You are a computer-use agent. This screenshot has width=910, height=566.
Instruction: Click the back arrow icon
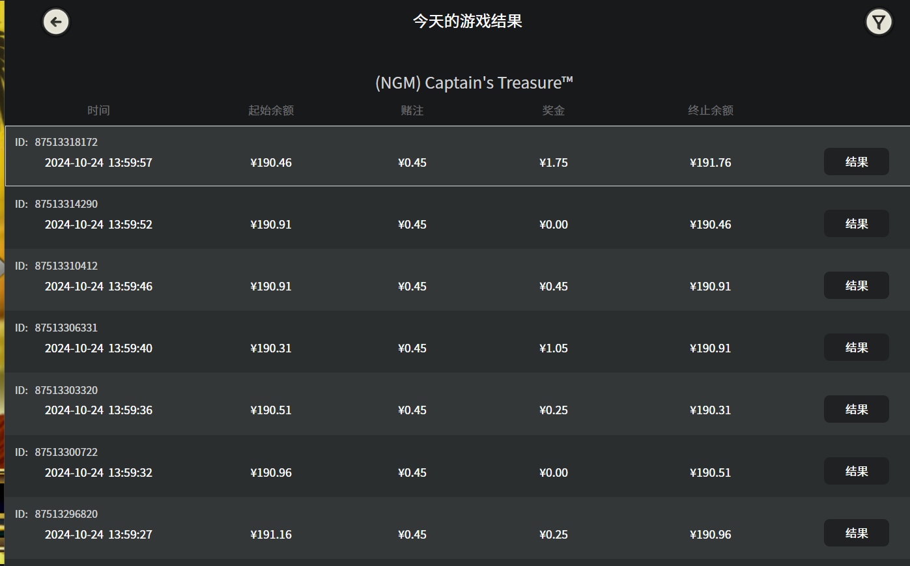tap(56, 22)
